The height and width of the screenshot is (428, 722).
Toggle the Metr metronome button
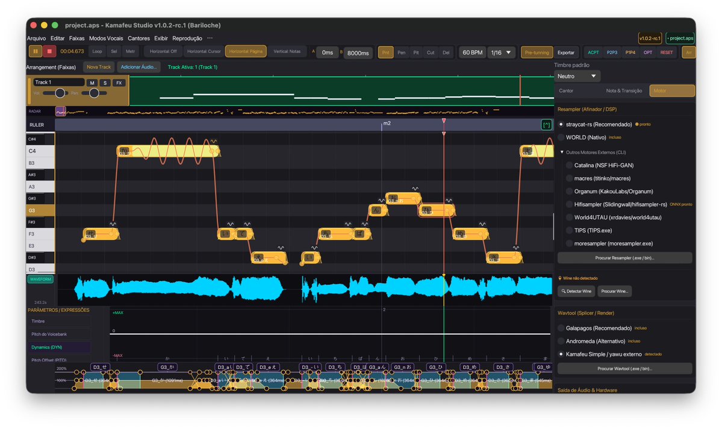[x=130, y=52]
